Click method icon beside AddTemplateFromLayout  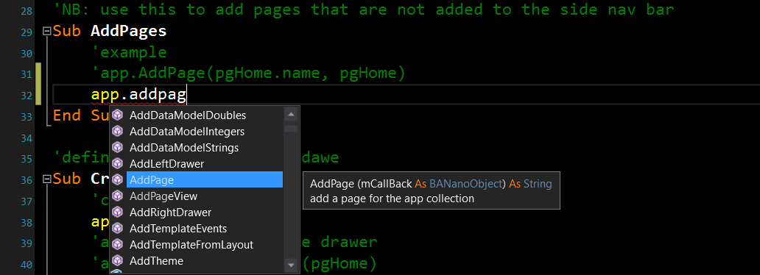click(117, 245)
